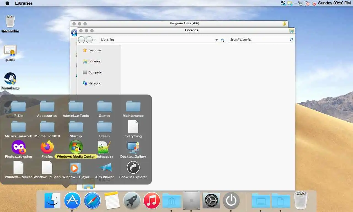Open the documents folder stack in dock
The height and width of the screenshot is (212, 353).
coord(281,201)
